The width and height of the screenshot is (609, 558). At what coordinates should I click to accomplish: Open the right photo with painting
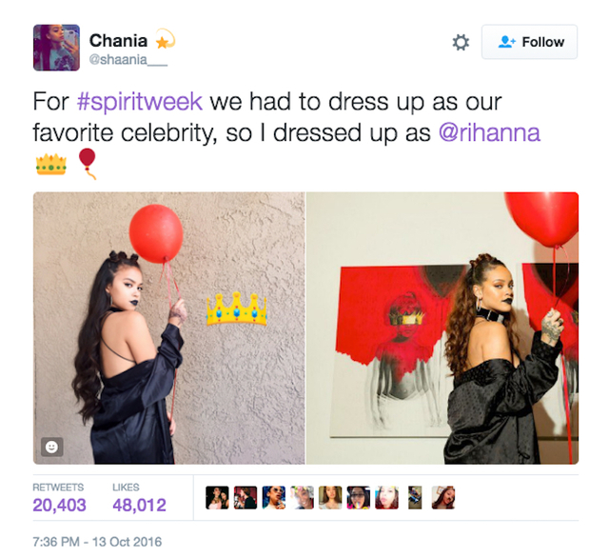(x=442, y=328)
